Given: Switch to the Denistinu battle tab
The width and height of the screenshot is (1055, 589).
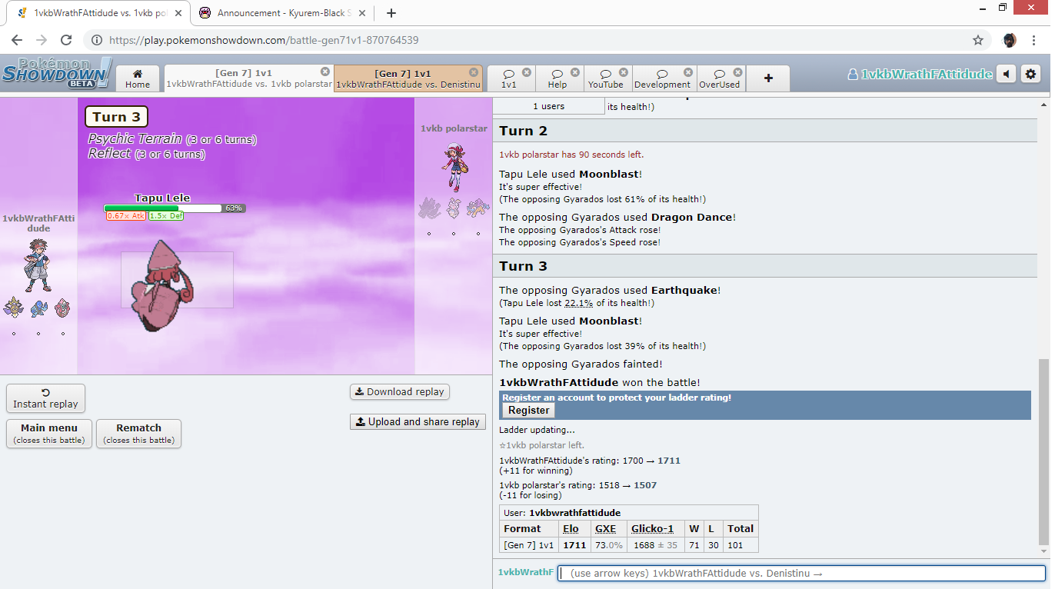Looking at the screenshot, I should pyautogui.click(x=408, y=78).
